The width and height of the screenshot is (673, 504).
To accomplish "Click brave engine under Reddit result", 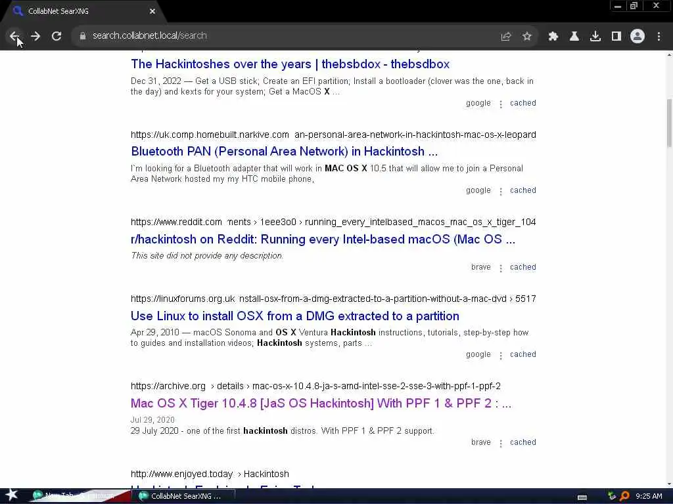I will 480,267.
